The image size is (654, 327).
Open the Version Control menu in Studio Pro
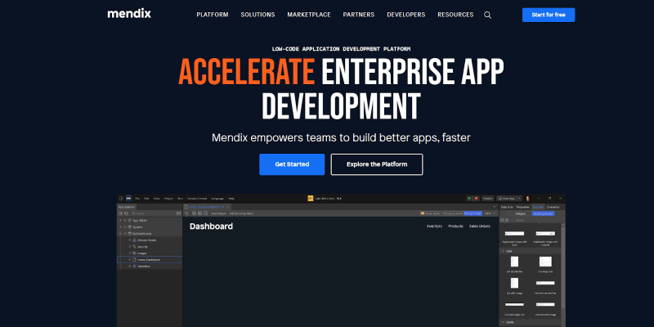(x=197, y=199)
